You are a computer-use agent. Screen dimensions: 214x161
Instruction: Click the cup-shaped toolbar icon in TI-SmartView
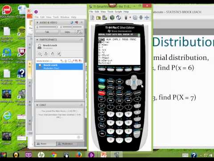pos(126,17)
